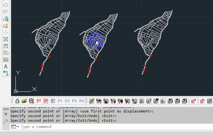Click the P4 toolbar button

pos(82,101)
